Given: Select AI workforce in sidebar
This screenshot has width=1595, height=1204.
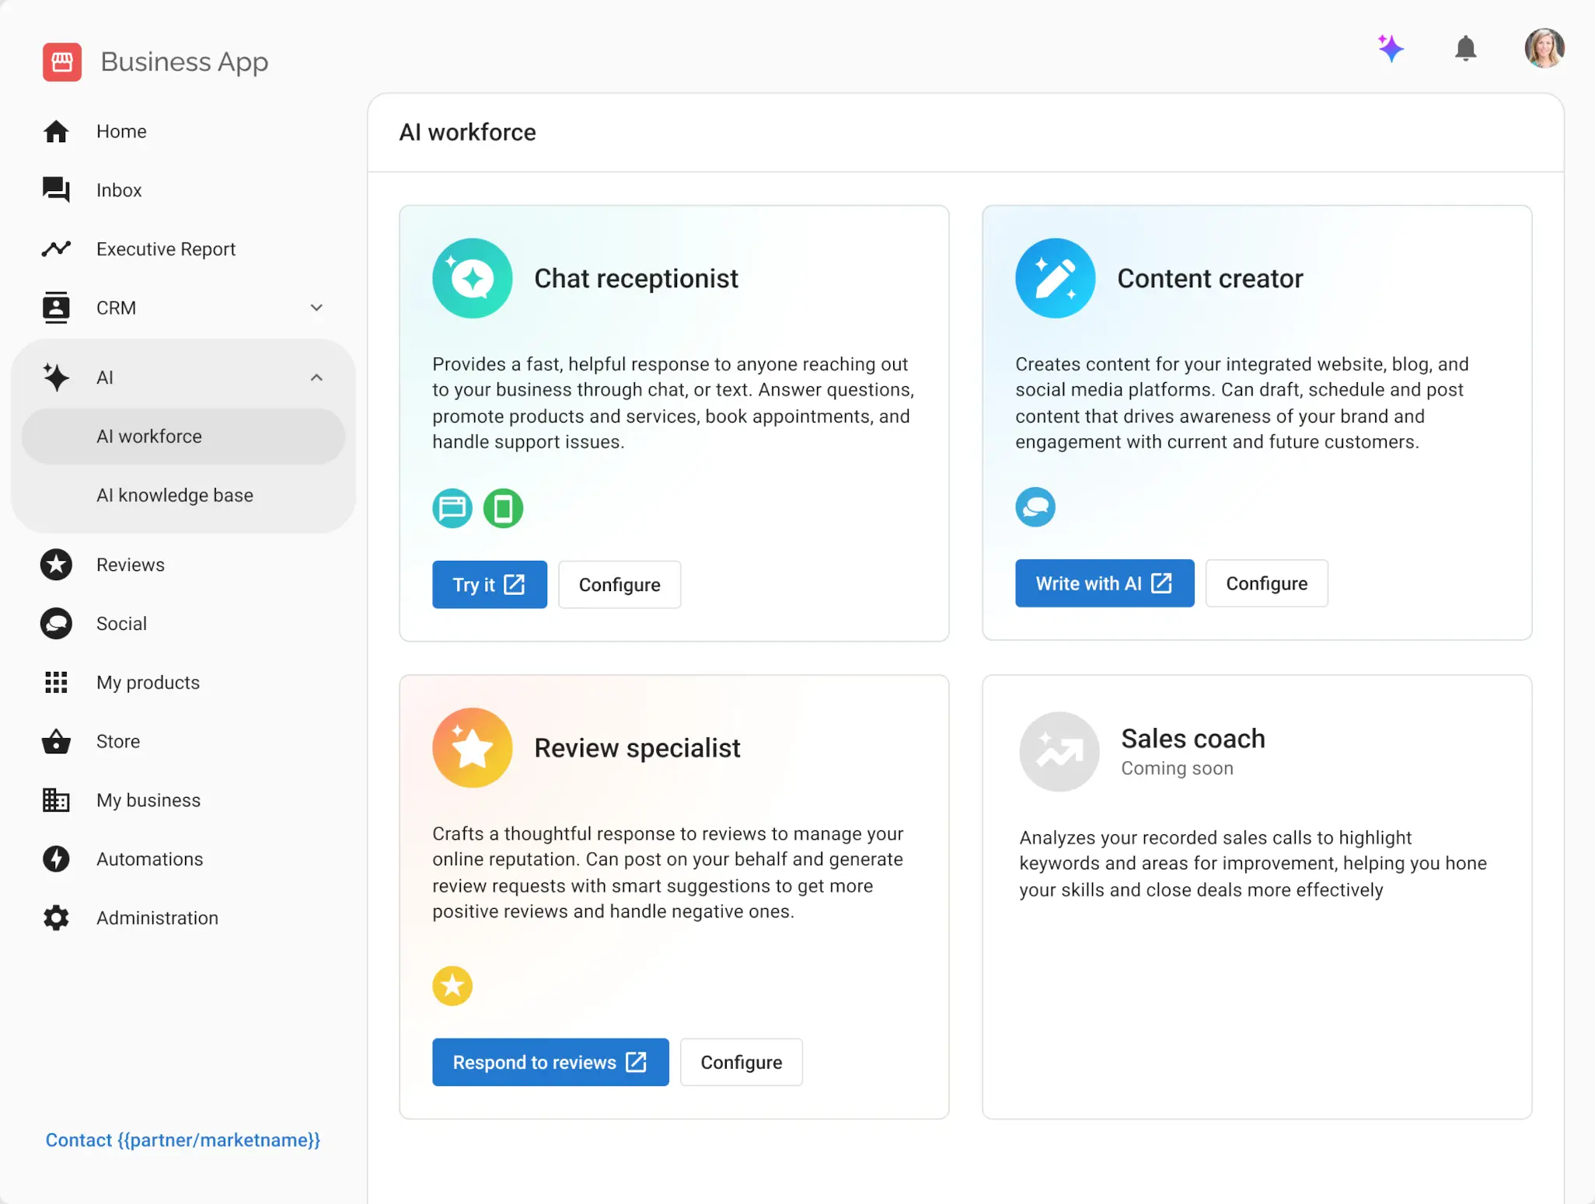Looking at the screenshot, I should pyautogui.click(x=148, y=436).
